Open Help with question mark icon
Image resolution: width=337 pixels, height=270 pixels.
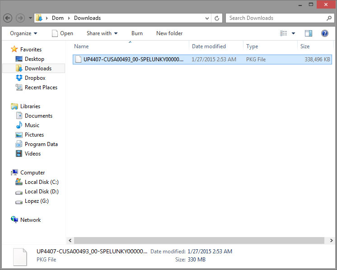pos(324,33)
